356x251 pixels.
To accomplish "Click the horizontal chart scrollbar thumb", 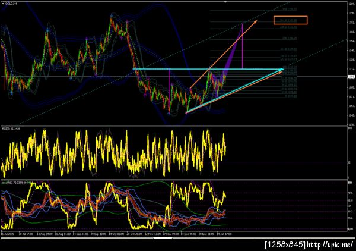I will 163,239.
